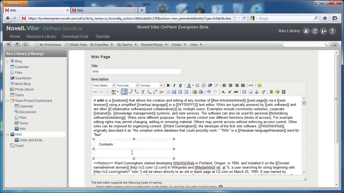This screenshot has height=193, width=344.
Task: Reload the page in Firefox
Action: (244, 18)
